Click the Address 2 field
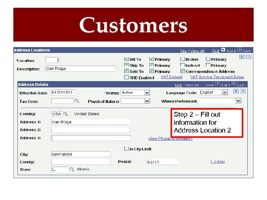Screen dimensions: 267x200 (90, 130)
